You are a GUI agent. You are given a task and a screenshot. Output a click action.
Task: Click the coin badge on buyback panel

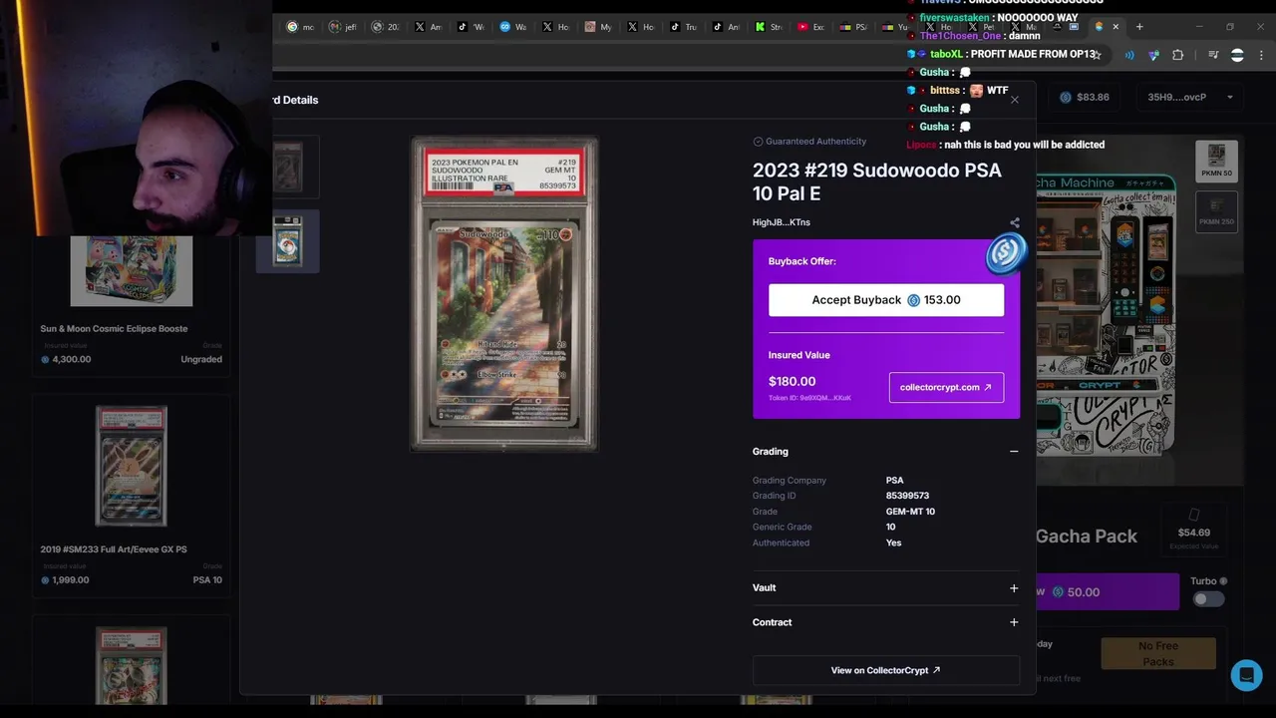(x=1006, y=252)
